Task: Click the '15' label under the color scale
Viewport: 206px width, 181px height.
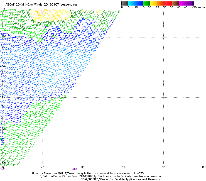Action: coord(143,8)
